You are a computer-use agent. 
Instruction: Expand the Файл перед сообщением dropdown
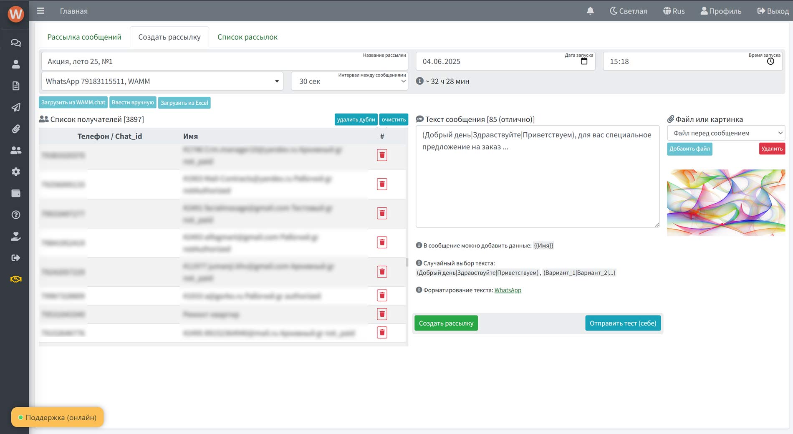tap(726, 133)
